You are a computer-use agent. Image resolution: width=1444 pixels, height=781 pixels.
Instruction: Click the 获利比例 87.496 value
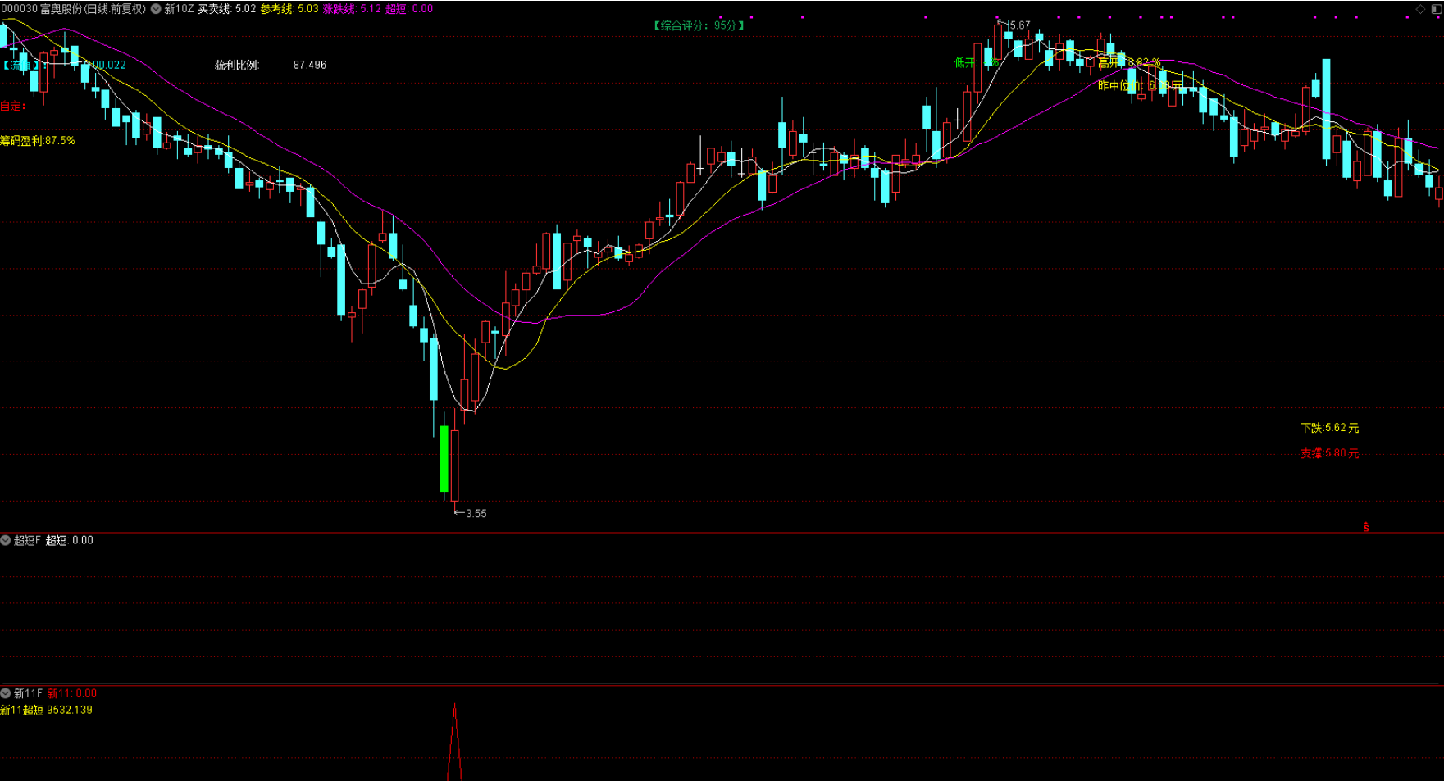[309, 65]
